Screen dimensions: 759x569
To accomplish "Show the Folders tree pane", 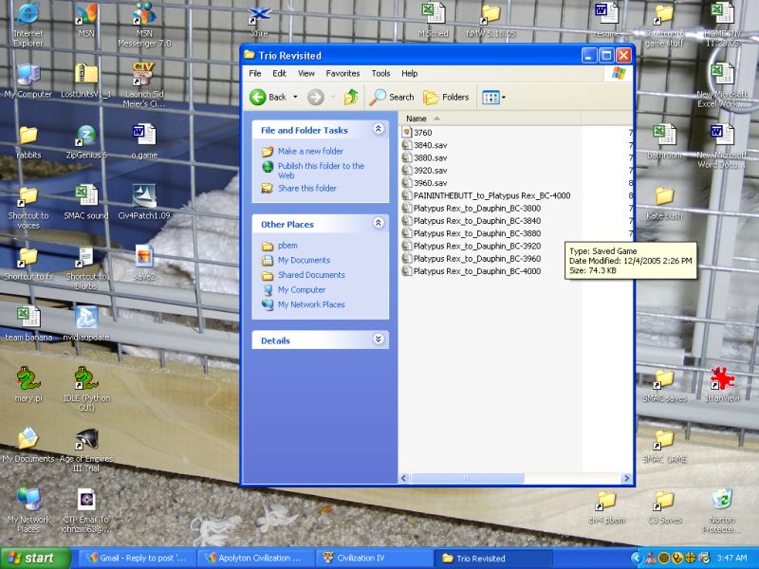I will click(x=446, y=97).
